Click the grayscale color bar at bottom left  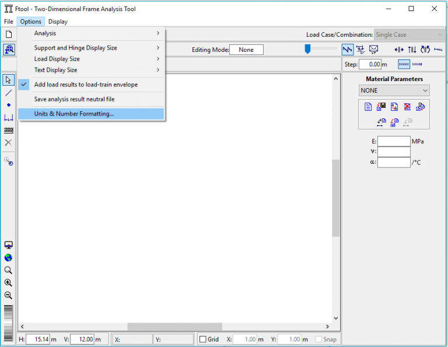pos(9,323)
